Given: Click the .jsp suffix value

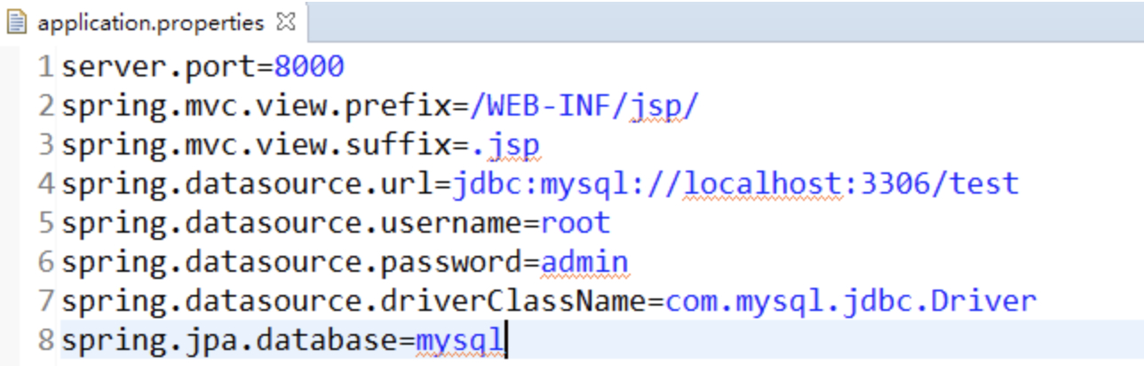Looking at the screenshot, I should (x=505, y=146).
